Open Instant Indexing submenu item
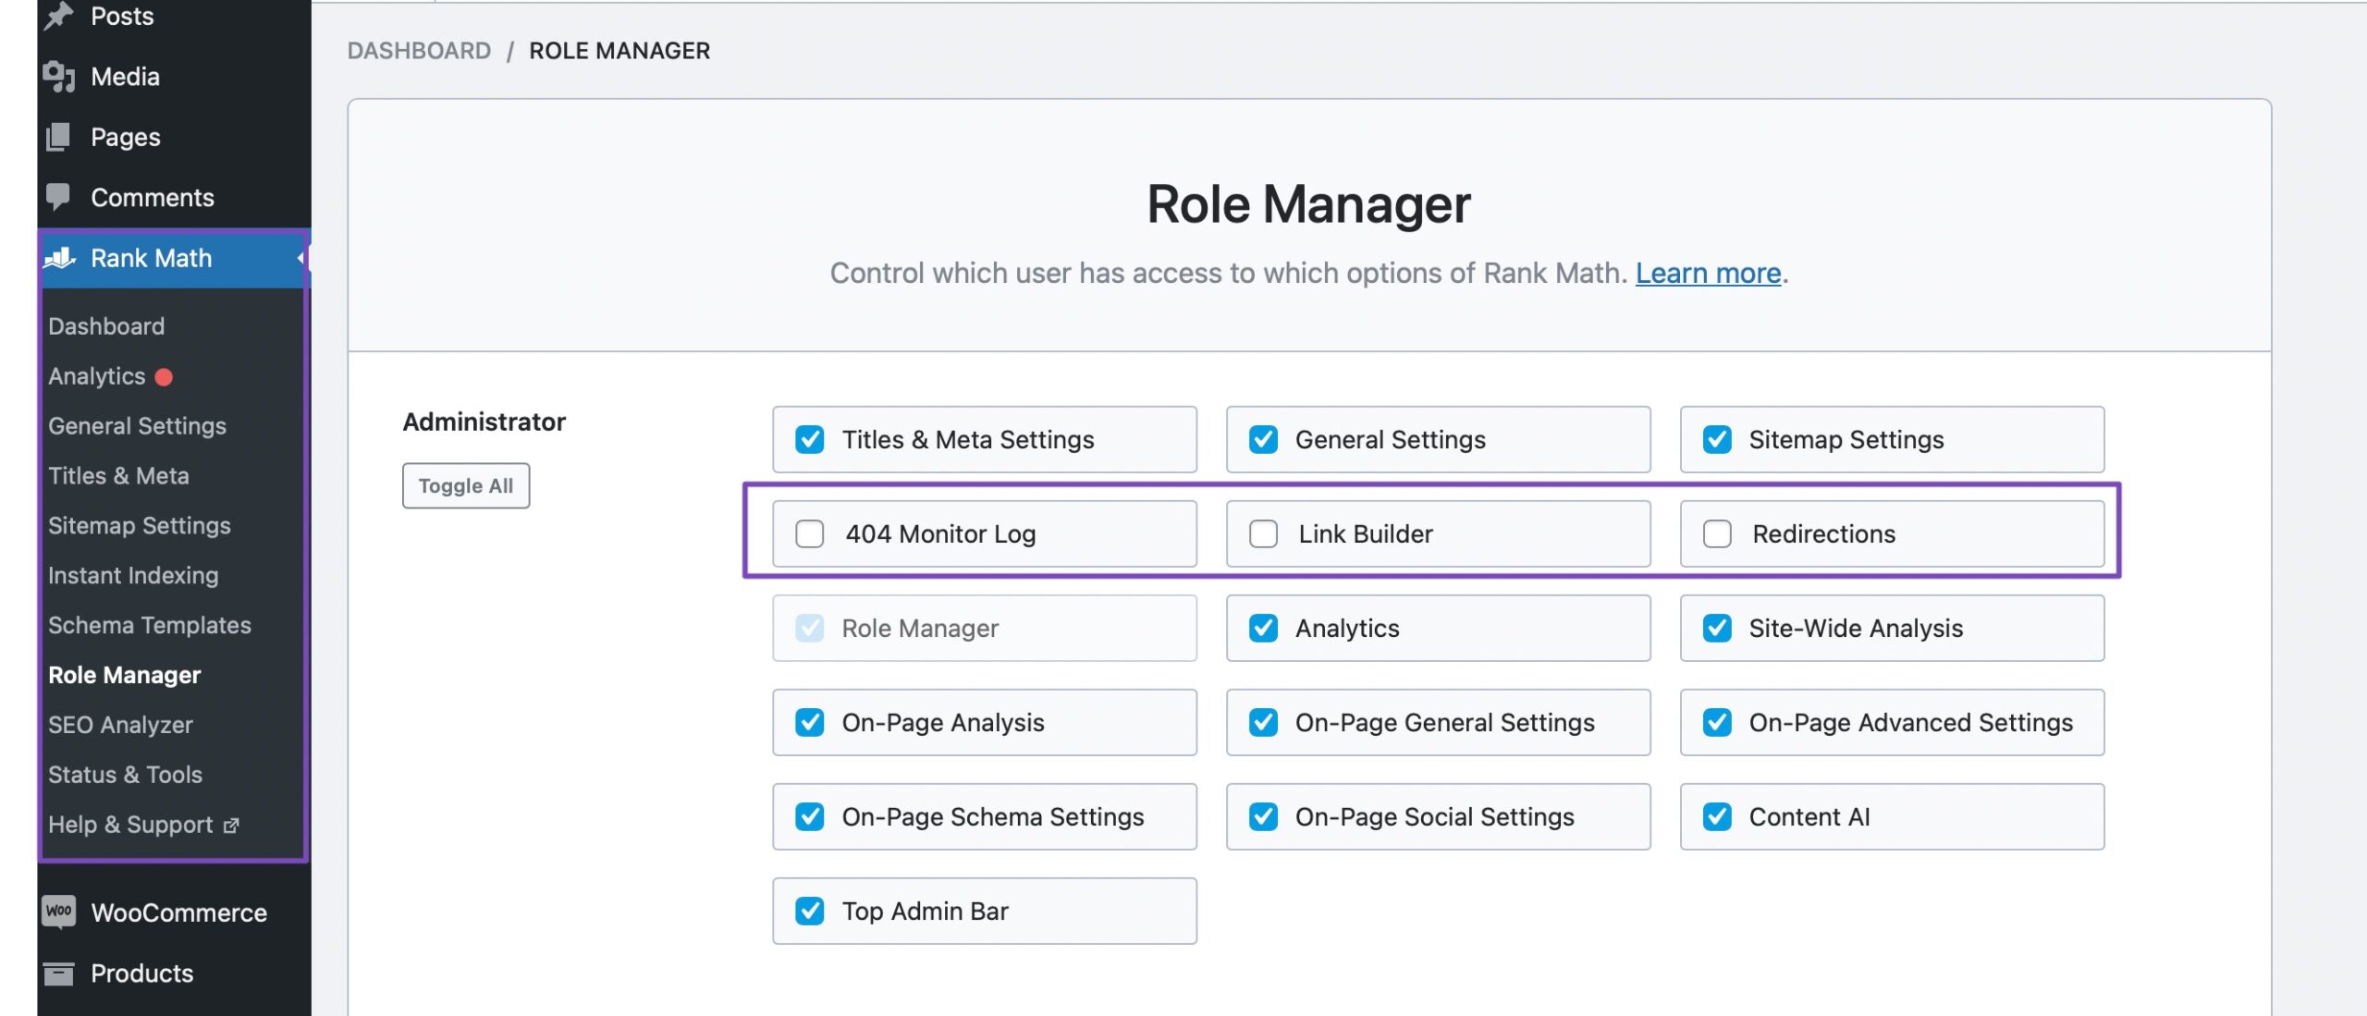This screenshot has width=2367, height=1016. (133, 576)
